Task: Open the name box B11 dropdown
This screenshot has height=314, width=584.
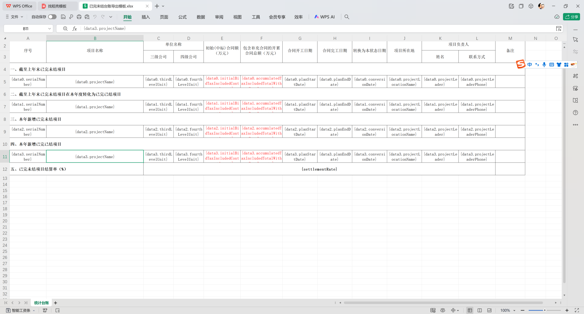Action: pyautogui.click(x=49, y=29)
